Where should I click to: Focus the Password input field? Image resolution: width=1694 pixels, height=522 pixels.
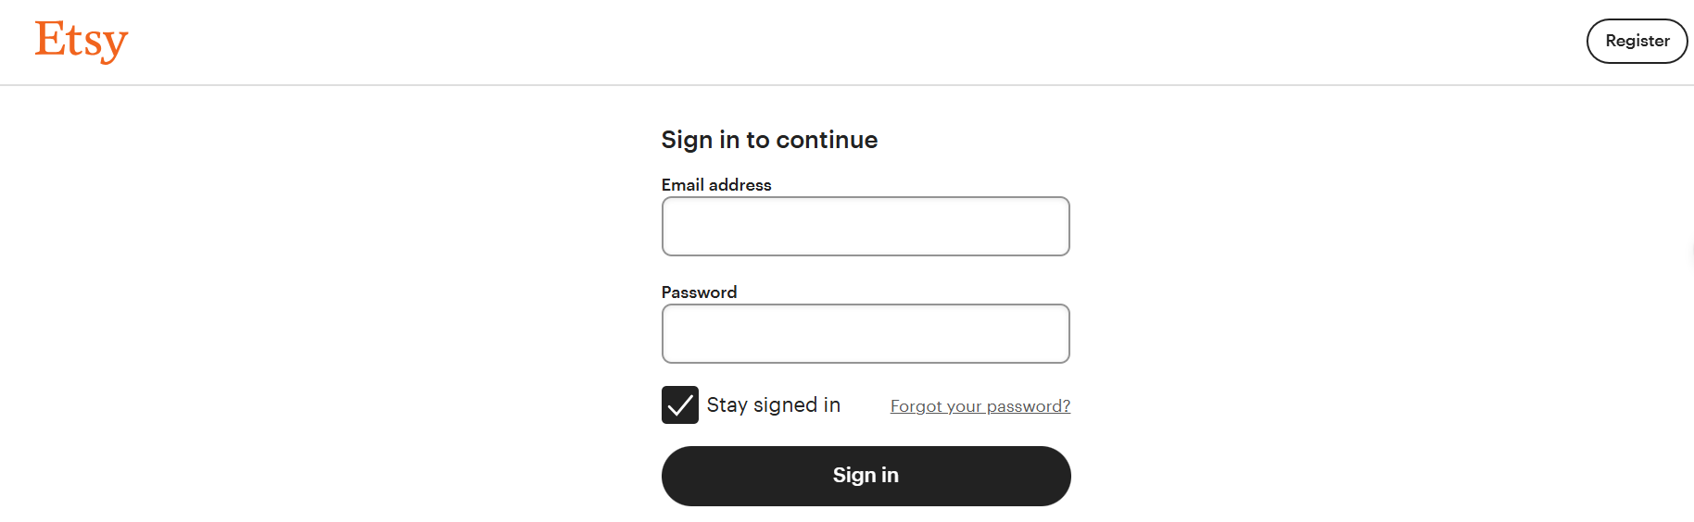click(866, 334)
